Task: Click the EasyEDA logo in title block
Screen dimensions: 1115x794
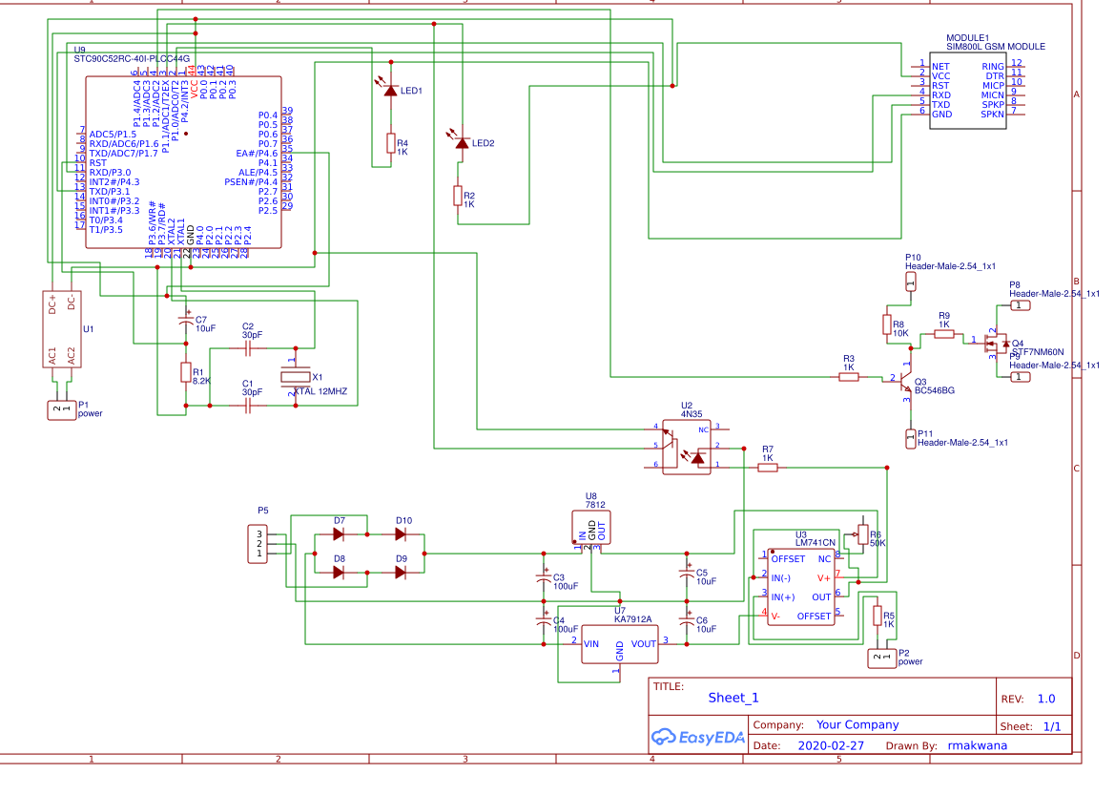Action: click(697, 737)
